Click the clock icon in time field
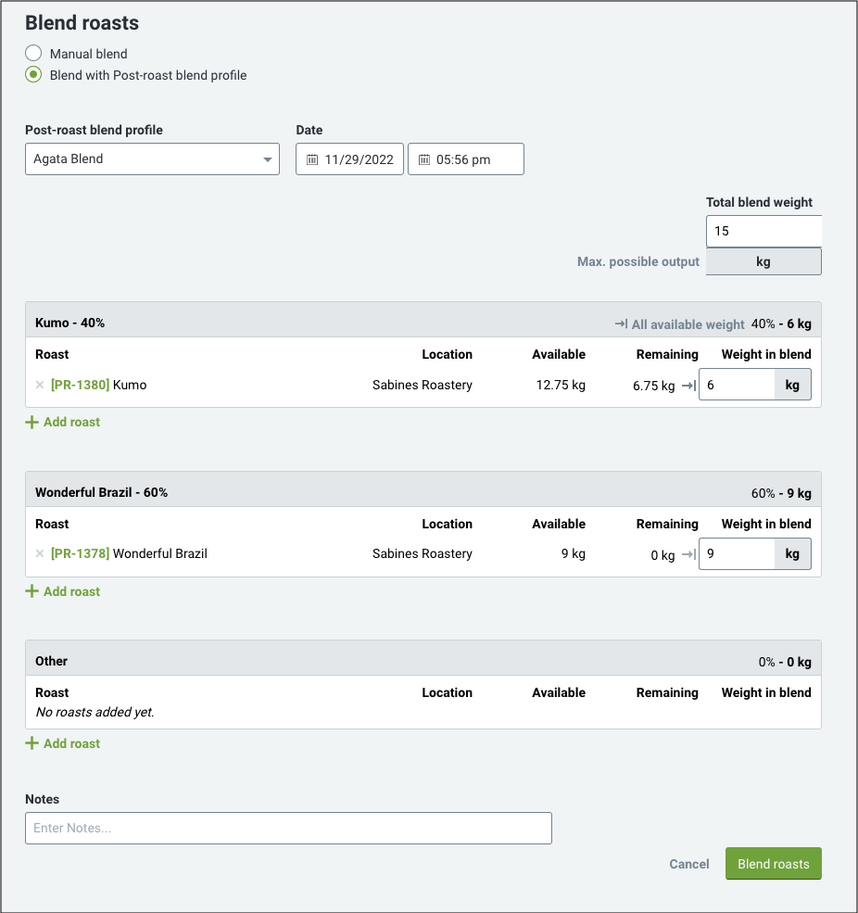Screen dimensions: 858x913 coord(424,159)
